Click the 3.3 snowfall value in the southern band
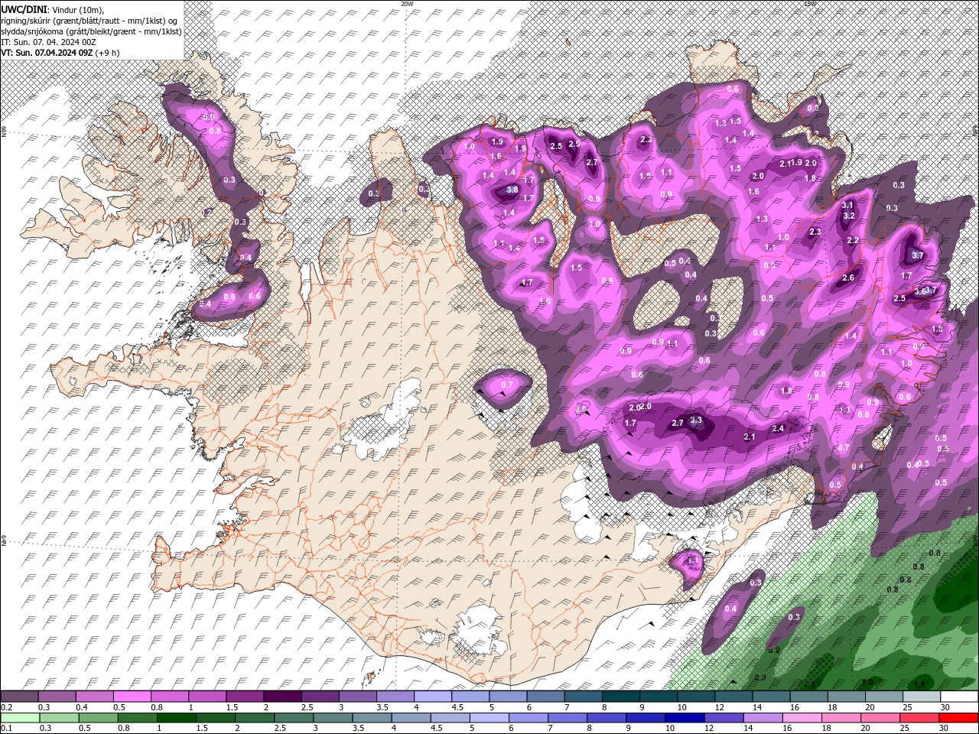The width and height of the screenshot is (979, 734). 695,420
